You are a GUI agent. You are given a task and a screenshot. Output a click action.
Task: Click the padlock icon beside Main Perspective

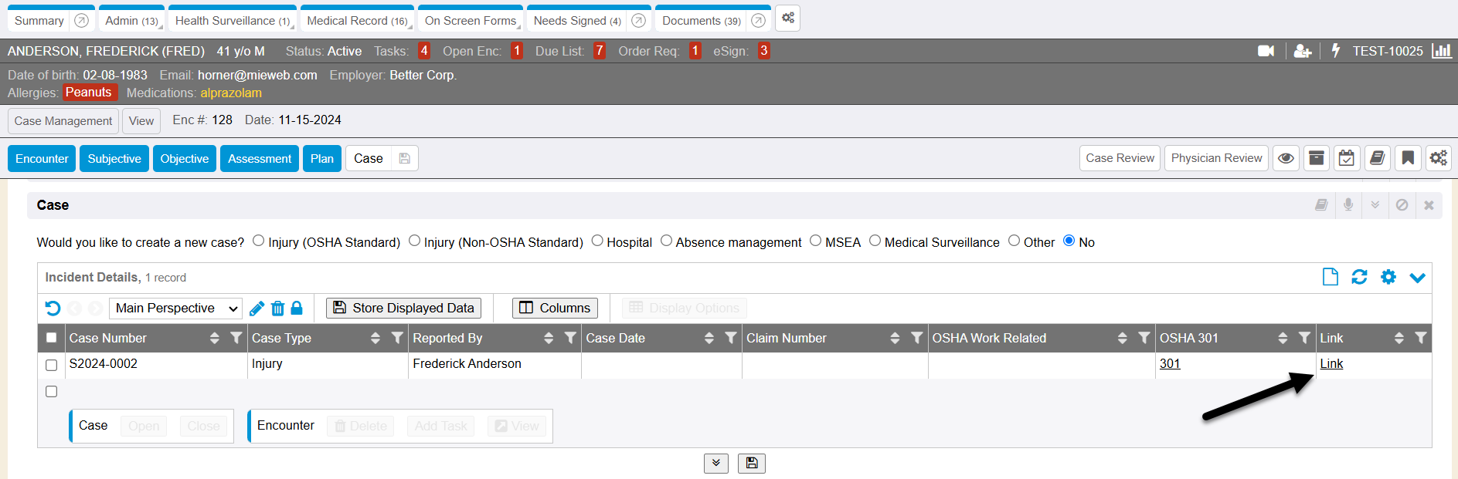click(x=297, y=309)
